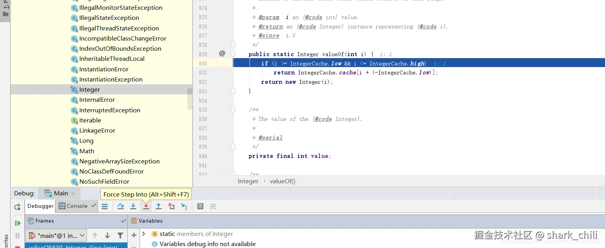Click the Step Over debugger icon

tap(120, 206)
